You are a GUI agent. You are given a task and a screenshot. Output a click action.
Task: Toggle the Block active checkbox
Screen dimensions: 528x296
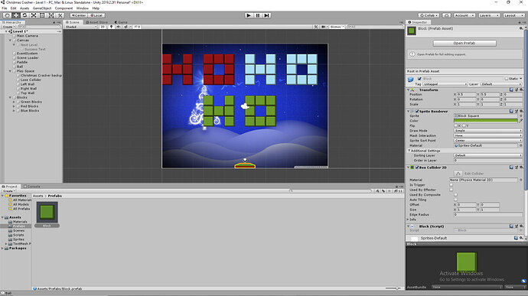pyautogui.click(x=419, y=79)
